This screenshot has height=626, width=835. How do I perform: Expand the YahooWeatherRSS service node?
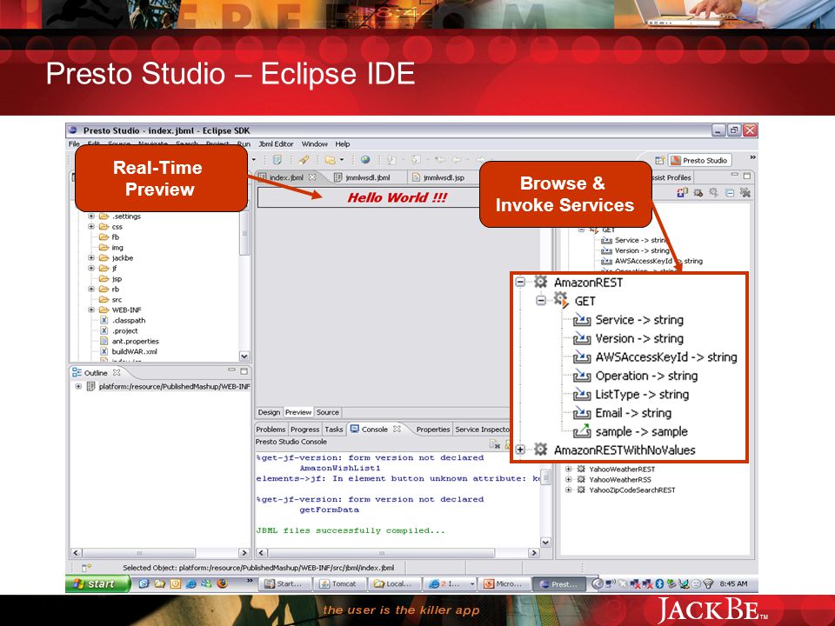568,480
